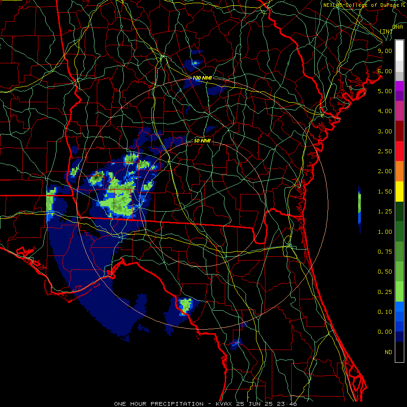The width and height of the screenshot is (407, 407).
Task: Click the 1.00 legend value
Action: tap(385, 232)
